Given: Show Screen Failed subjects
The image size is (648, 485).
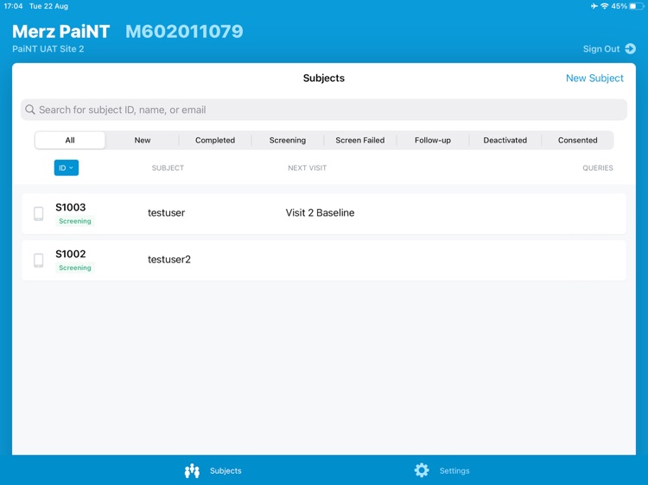Looking at the screenshot, I should (x=360, y=141).
